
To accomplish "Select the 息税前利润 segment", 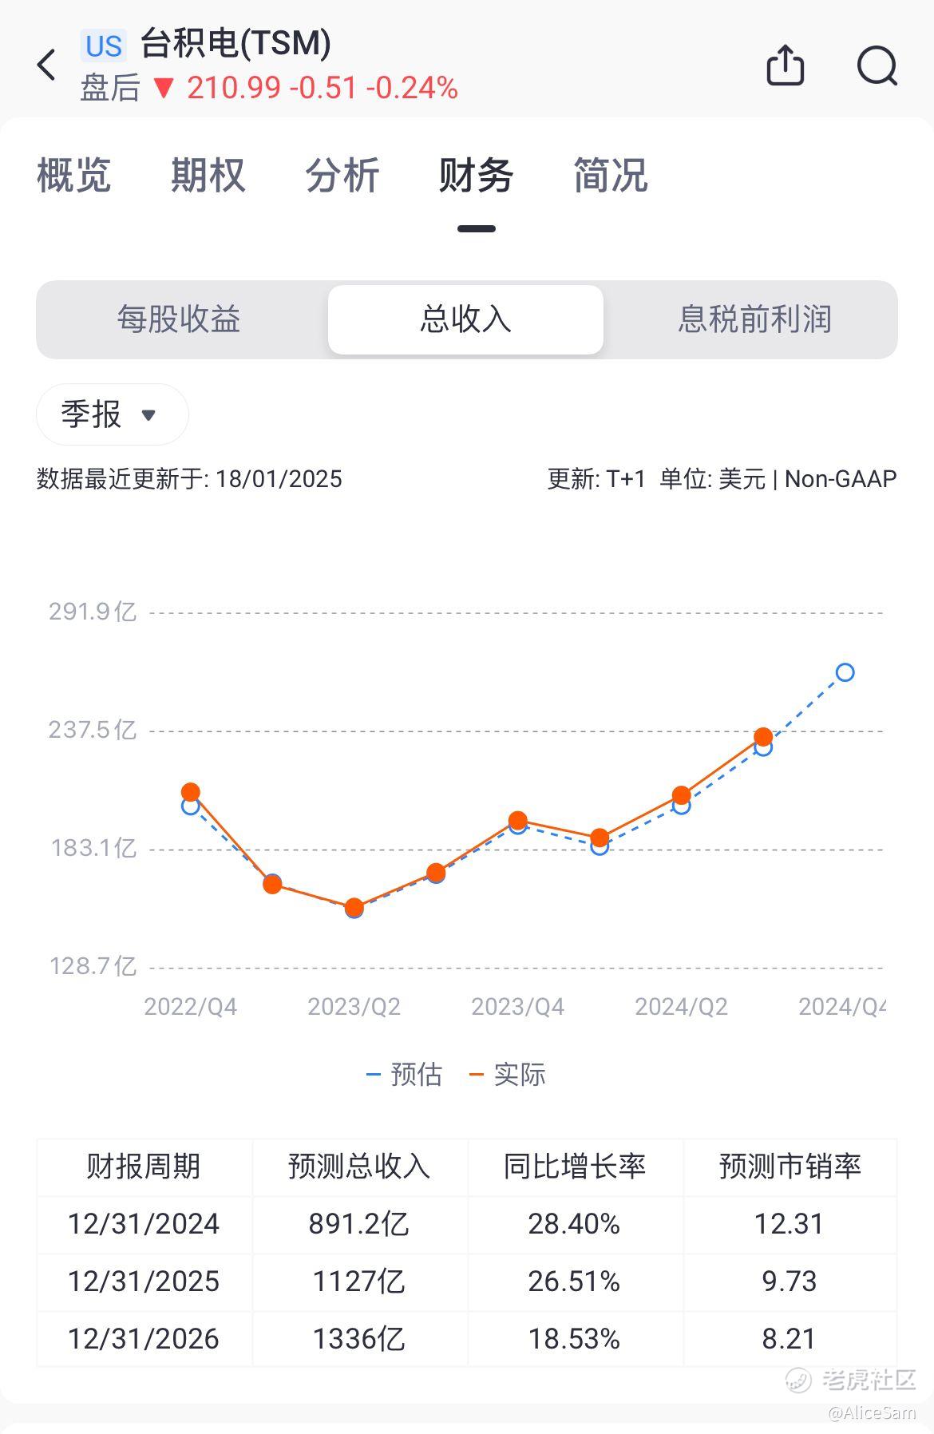I will click(x=754, y=319).
